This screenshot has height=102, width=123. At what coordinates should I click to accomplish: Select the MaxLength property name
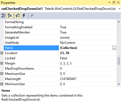click(13, 79)
